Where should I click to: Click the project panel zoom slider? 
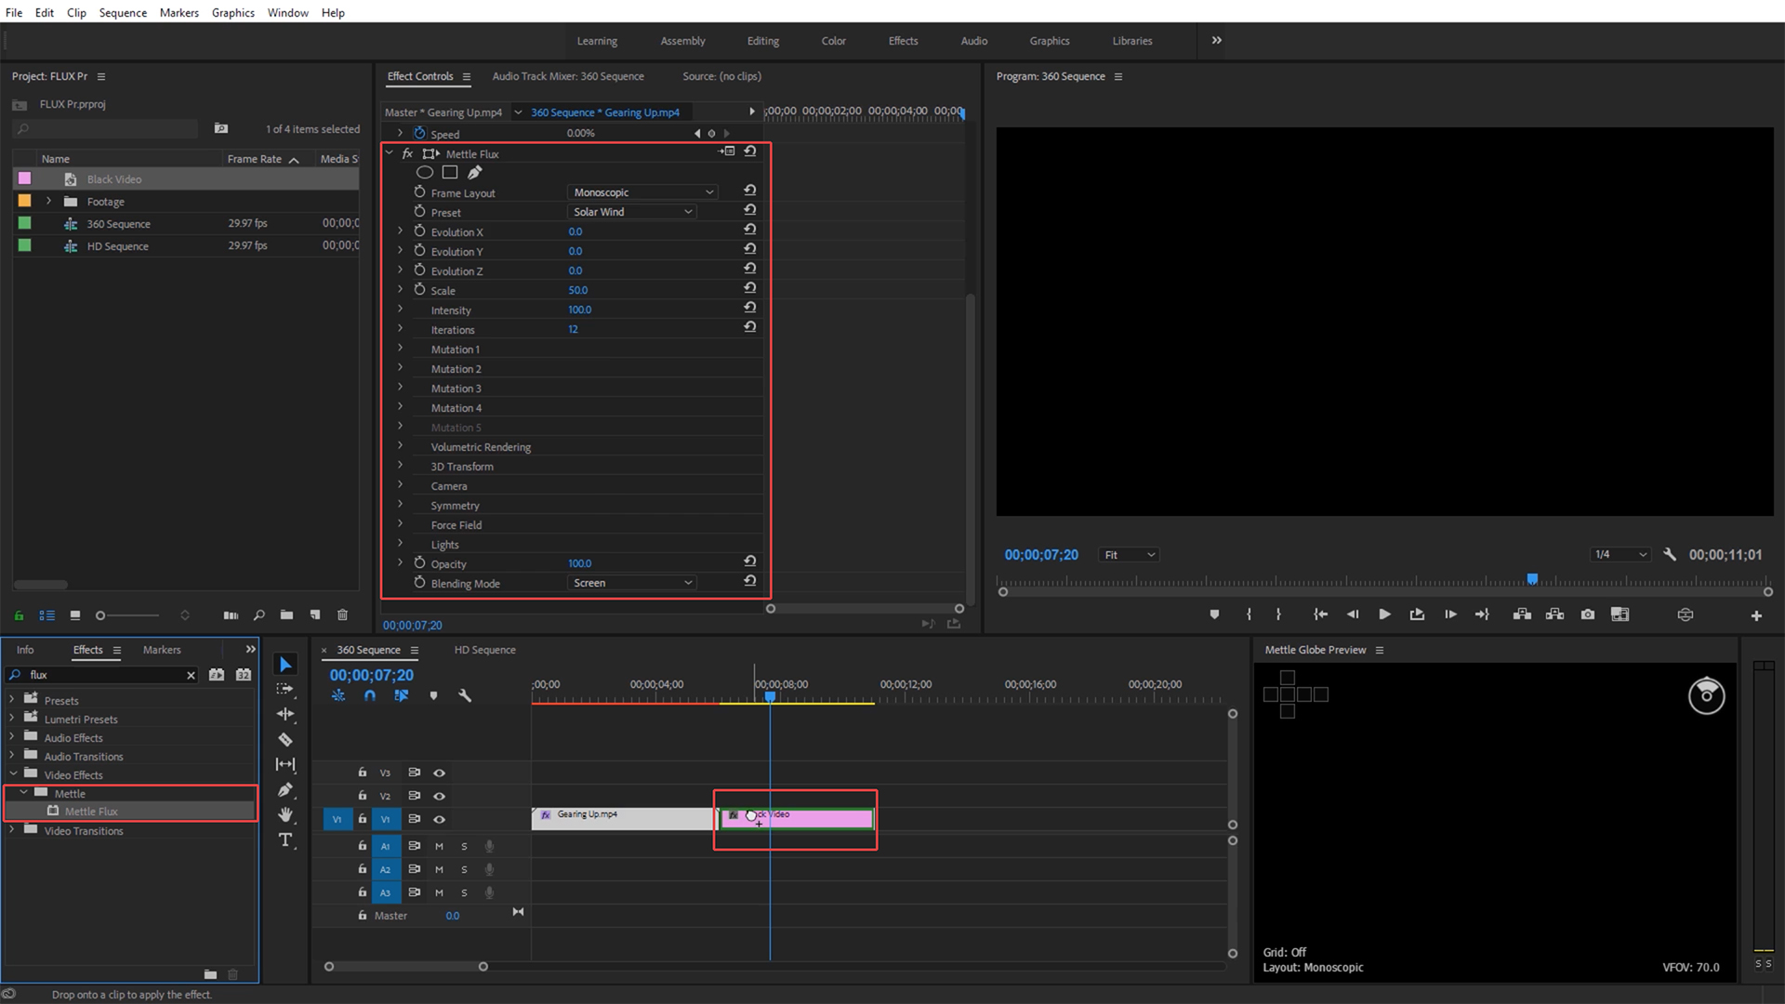tap(102, 615)
